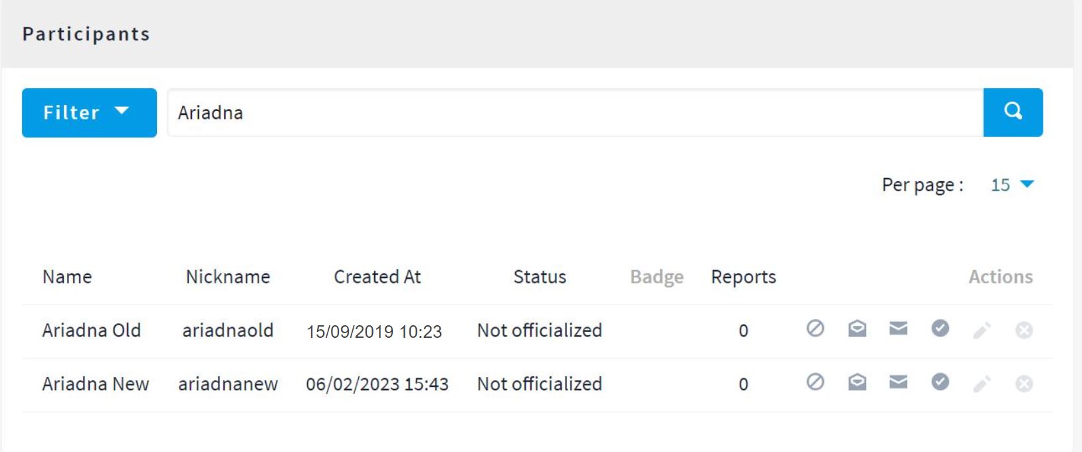Viewport: 1082px width, 452px height.
Task: Click the reports count for Ariadna Old
Action: pos(744,331)
